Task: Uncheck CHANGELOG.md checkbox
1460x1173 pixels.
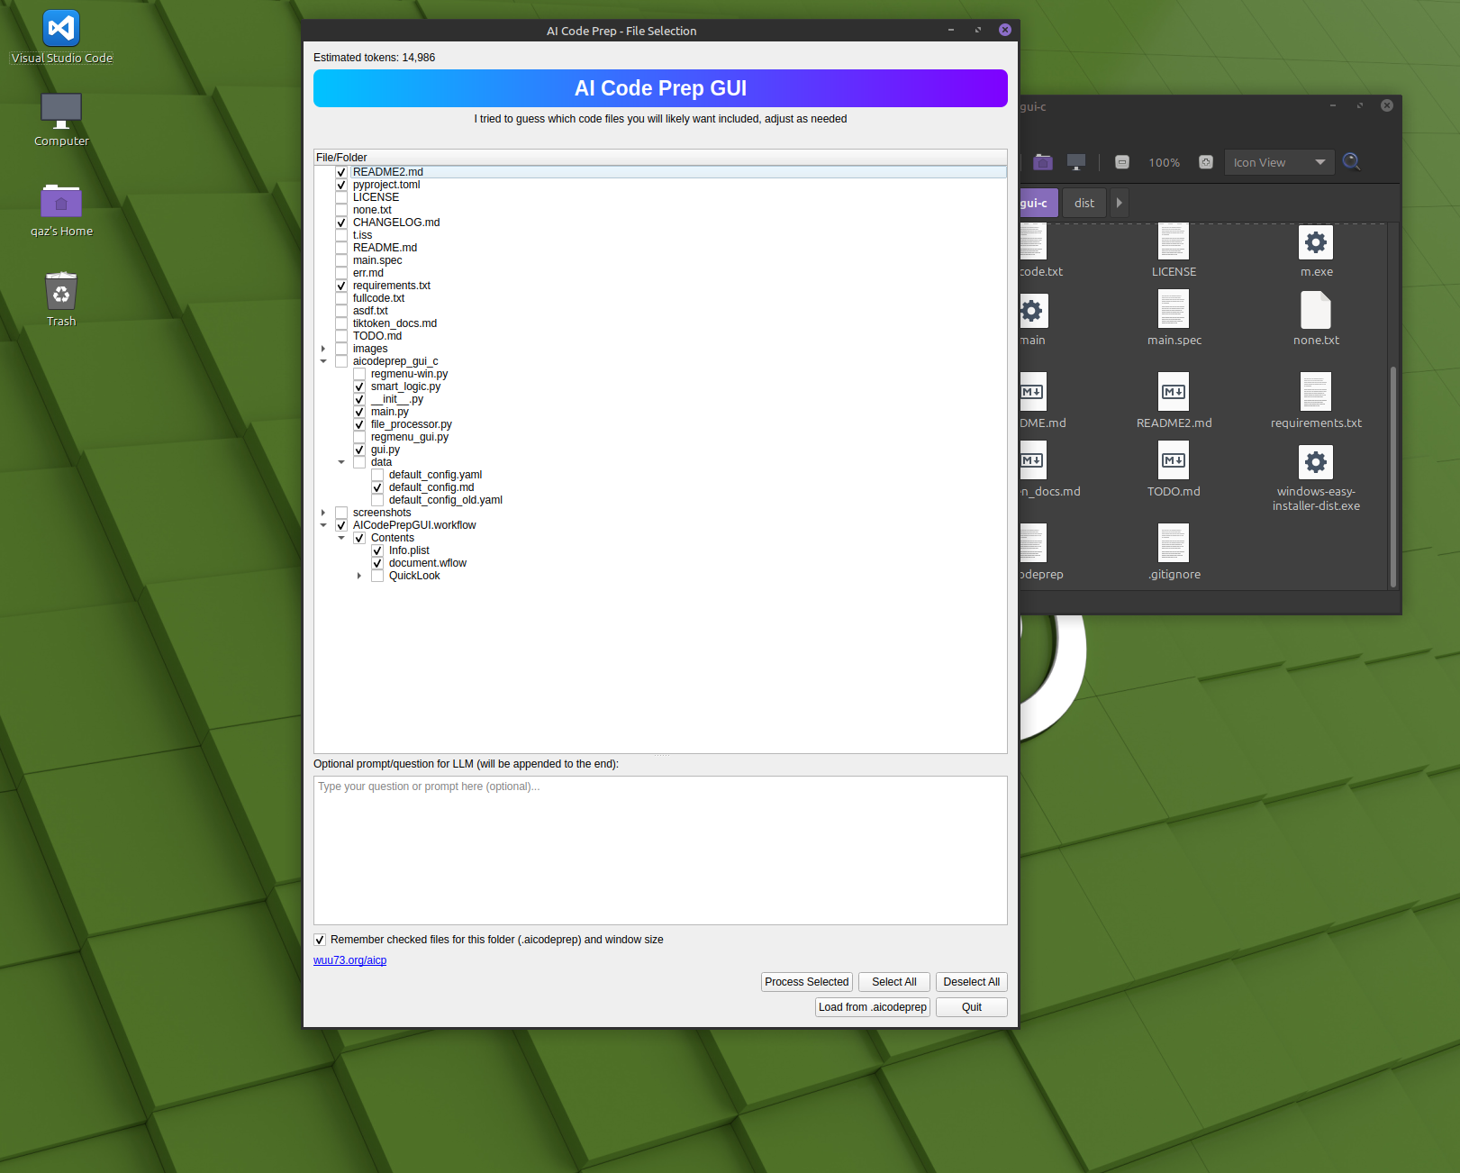Action: click(x=341, y=223)
